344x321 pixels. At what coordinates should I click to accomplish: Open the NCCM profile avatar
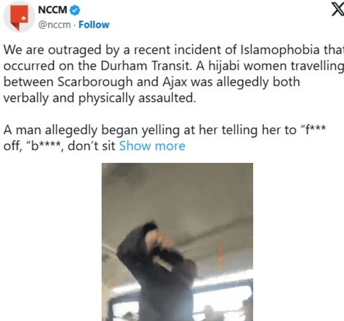pos(19,17)
